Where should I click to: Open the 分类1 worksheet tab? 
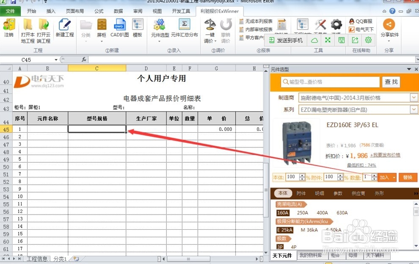pyautogui.click(x=60, y=259)
